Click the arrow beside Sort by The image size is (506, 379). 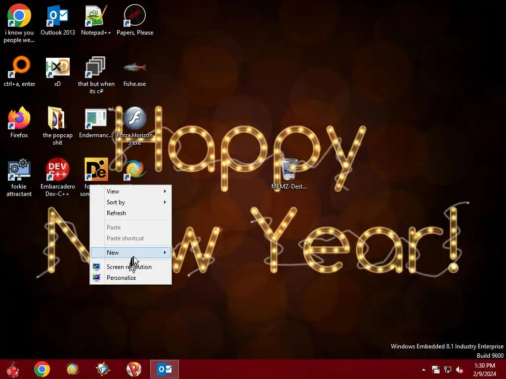point(165,202)
